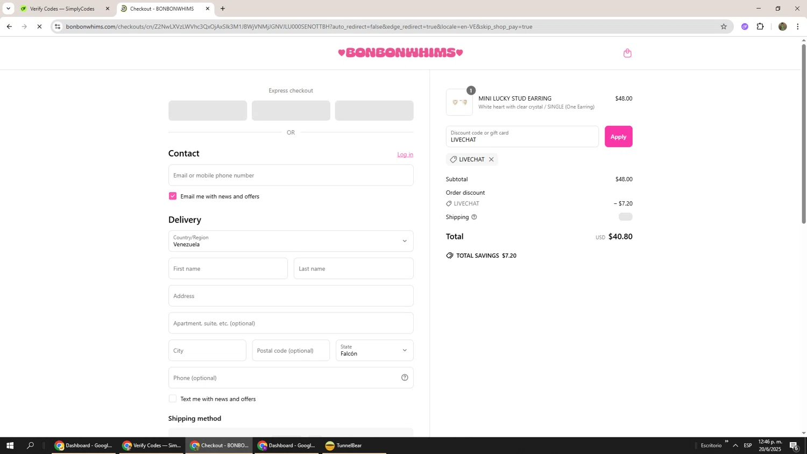807x454 pixels.
Task: Bookmark this page with the star icon
Action: (724, 26)
